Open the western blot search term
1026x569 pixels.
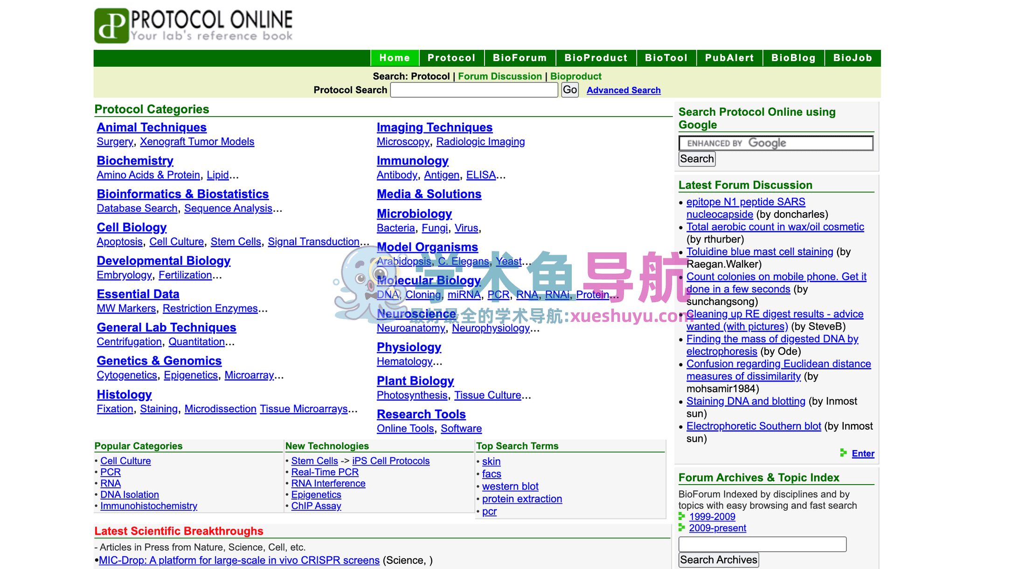click(x=510, y=486)
